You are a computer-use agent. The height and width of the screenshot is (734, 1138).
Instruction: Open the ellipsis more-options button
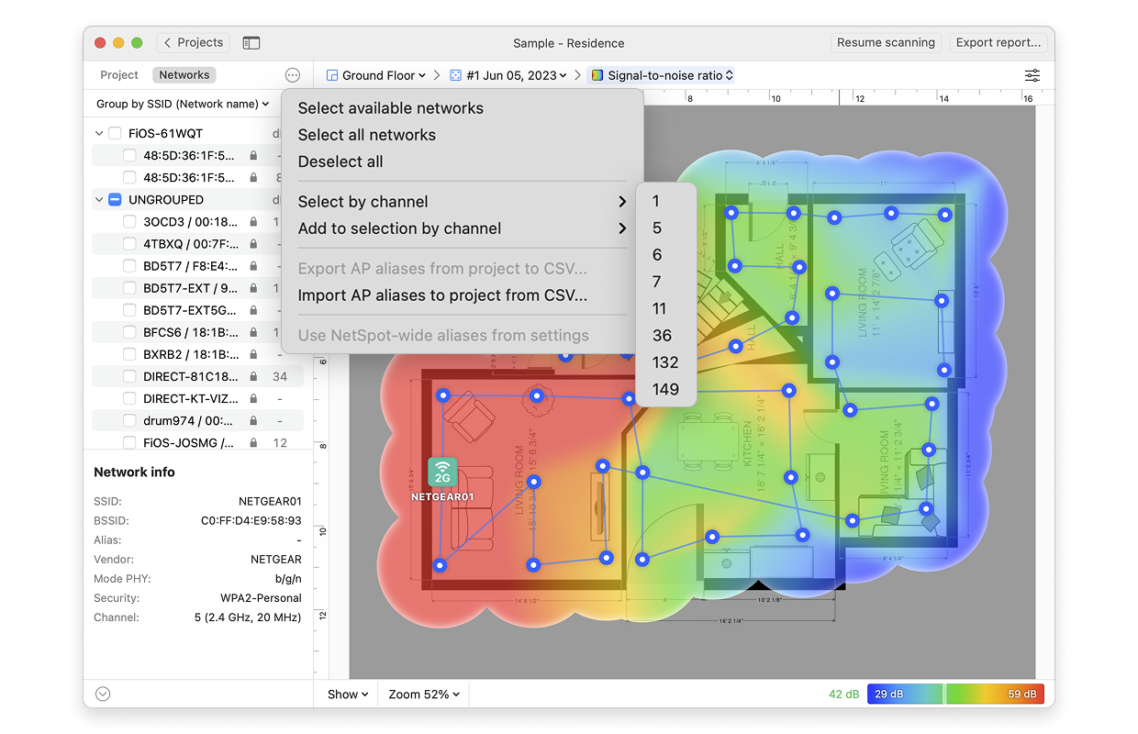[293, 75]
